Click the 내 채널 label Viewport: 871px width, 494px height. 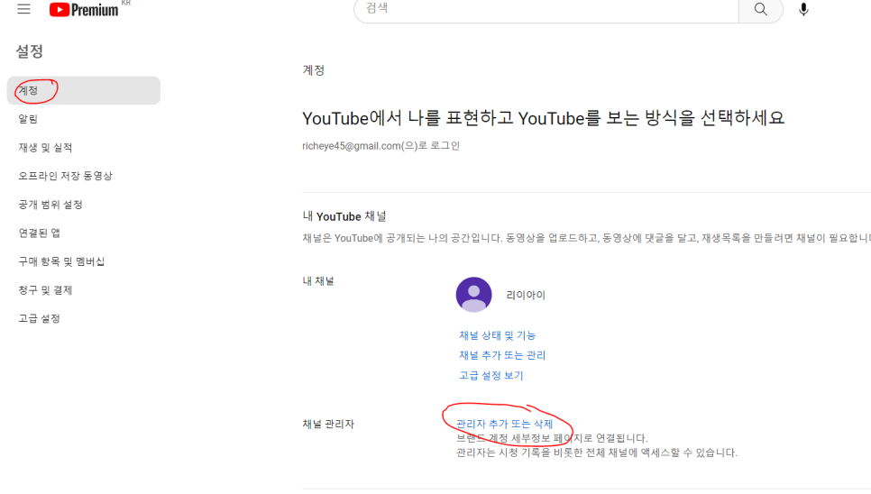318,281
